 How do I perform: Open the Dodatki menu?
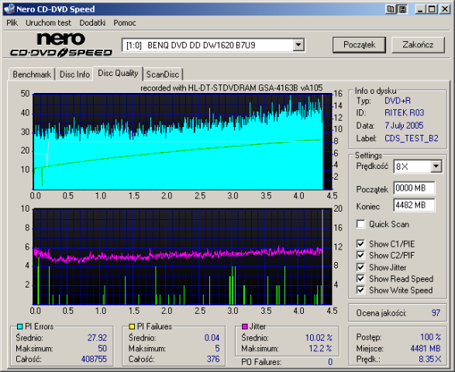click(92, 22)
